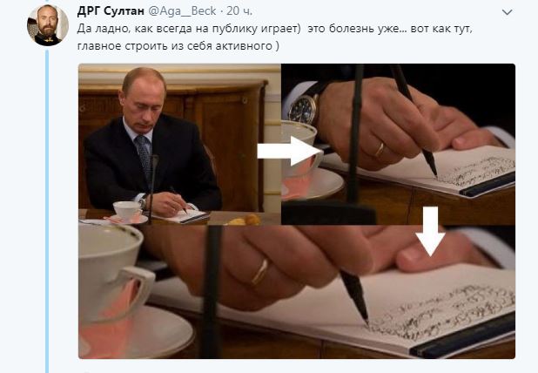Click the microphone stand in the bottom photo

click(x=211, y=292)
